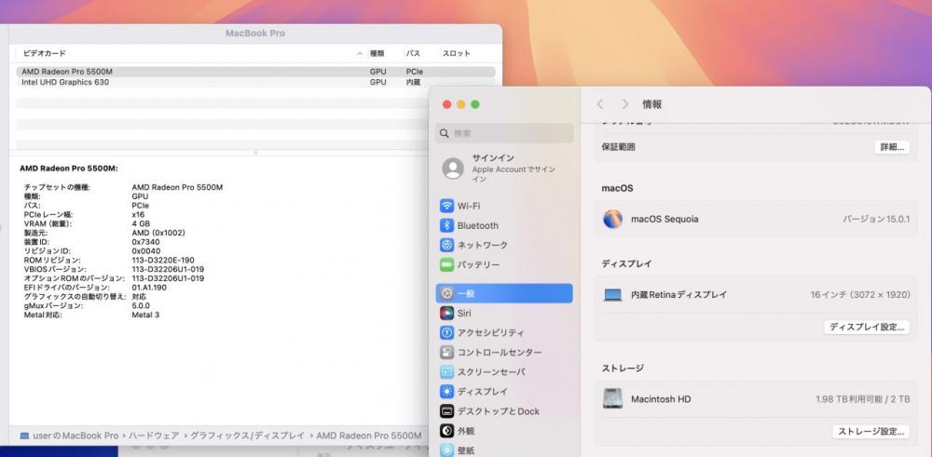Click ハードウェア in the path bar
This screenshot has width=932, height=457.
[x=154, y=436]
